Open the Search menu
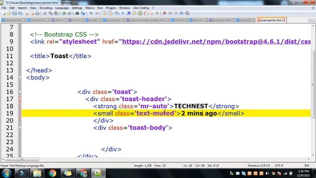316x178 pixels. point(22,8)
